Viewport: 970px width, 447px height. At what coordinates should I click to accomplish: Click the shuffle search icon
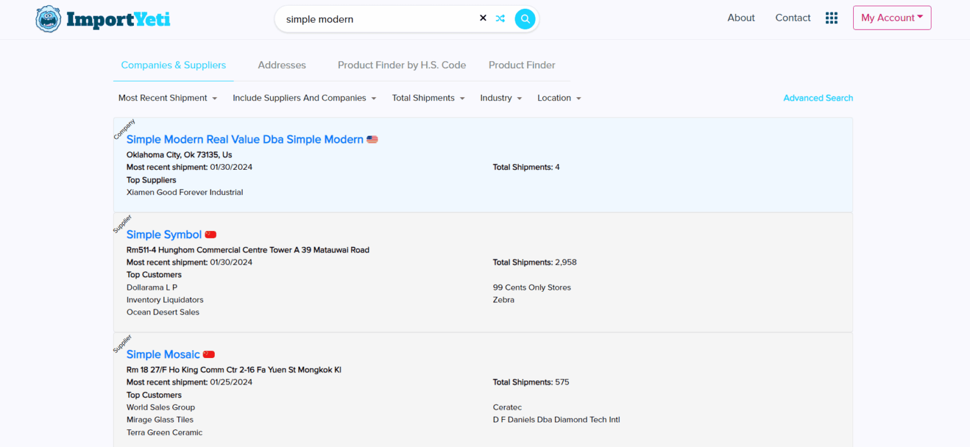pos(500,18)
